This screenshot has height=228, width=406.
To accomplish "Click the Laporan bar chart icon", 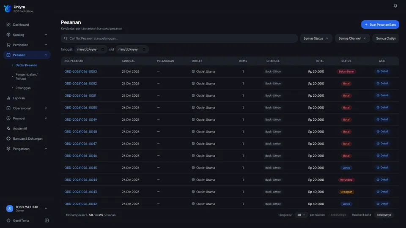I will coord(8,98).
